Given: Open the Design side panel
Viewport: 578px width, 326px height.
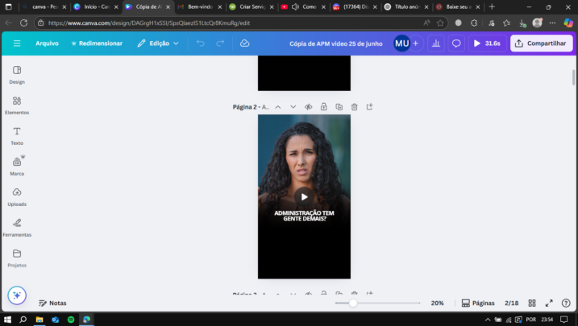Looking at the screenshot, I should pos(17,75).
